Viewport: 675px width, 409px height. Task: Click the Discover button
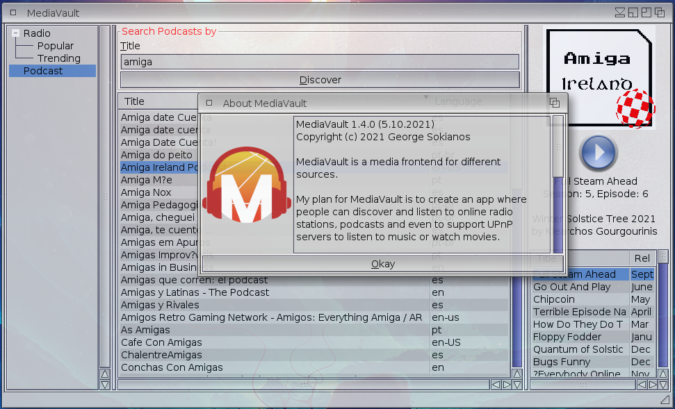click(320, 80)
